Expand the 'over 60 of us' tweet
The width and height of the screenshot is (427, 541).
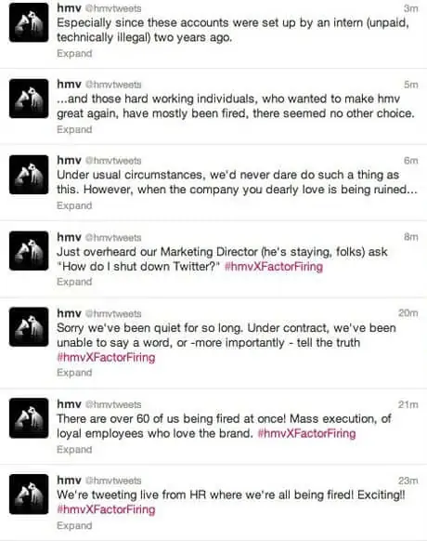click(74, 450)
